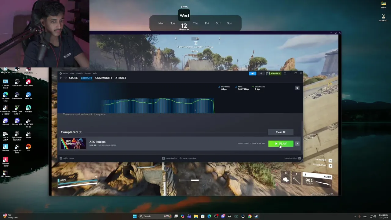Open the View menu in Steam

pyautogui.click(x=72, y=73)
